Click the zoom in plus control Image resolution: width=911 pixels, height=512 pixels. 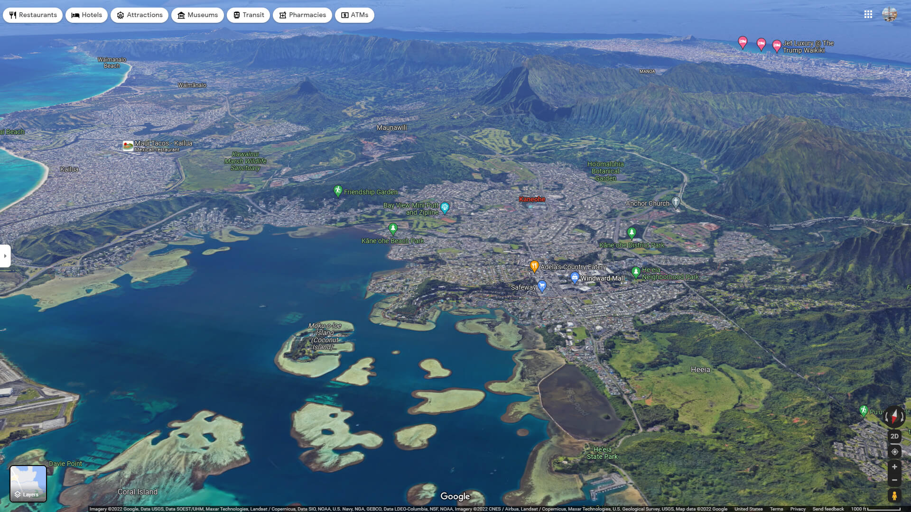point(894,467)
